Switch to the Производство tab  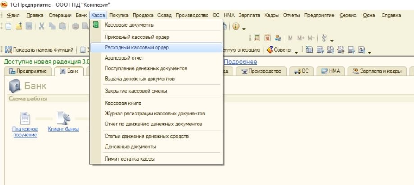pyautogui.click(x=261, y=71)
